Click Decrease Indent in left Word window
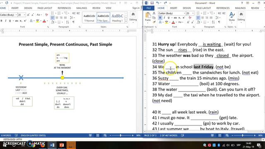Viewport: 265px width, 149px height. tap(74, 13)
